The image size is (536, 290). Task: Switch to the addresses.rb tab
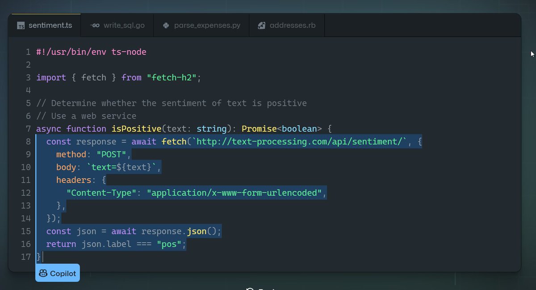287,25
